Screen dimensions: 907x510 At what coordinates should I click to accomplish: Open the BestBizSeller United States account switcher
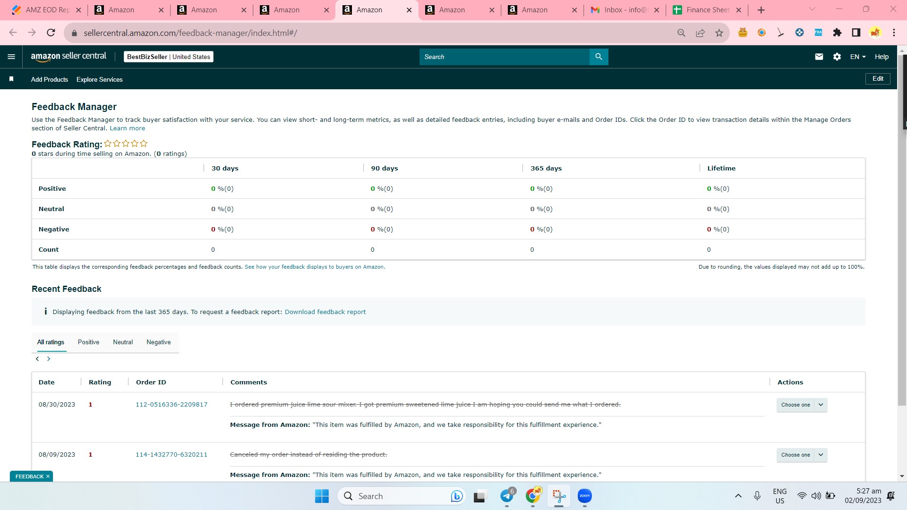[169, 57]
